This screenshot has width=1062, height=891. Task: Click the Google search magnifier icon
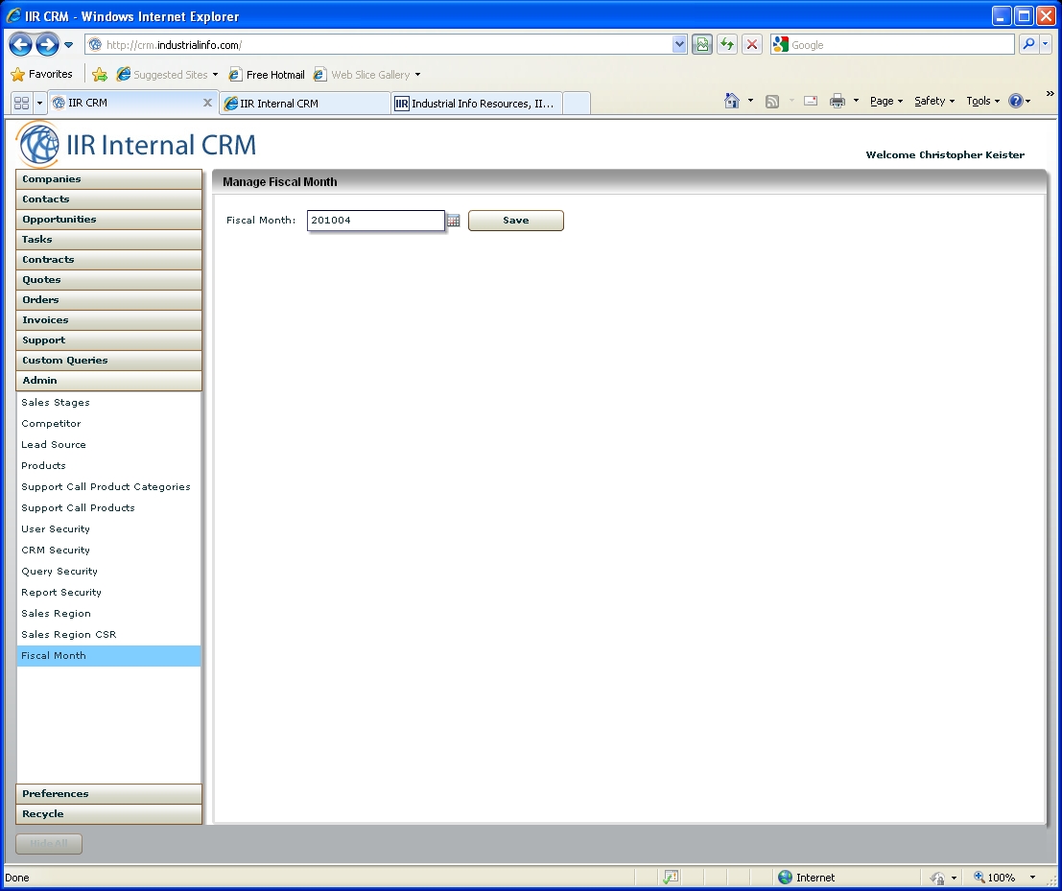(1028, 44)
